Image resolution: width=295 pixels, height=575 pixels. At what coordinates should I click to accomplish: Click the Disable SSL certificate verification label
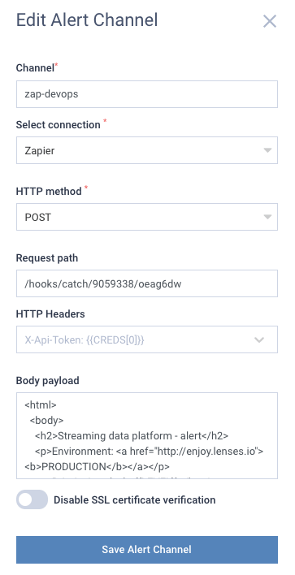click(134, 499)
